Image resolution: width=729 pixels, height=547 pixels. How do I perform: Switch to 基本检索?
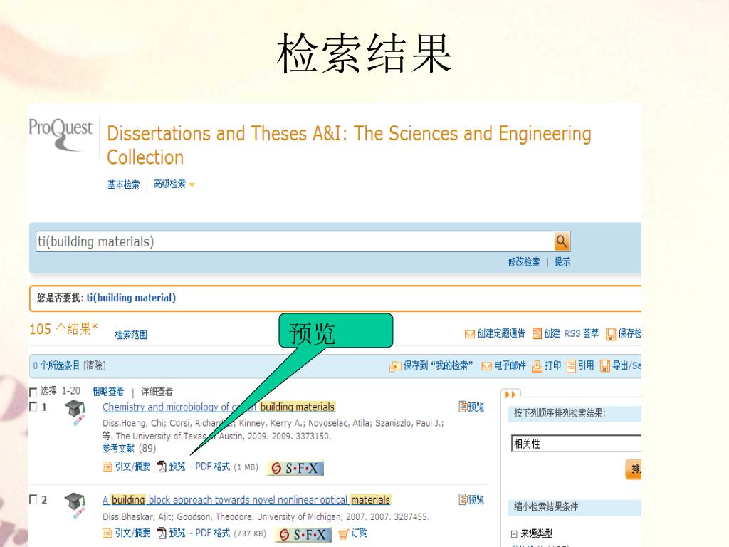pos(124,184)
